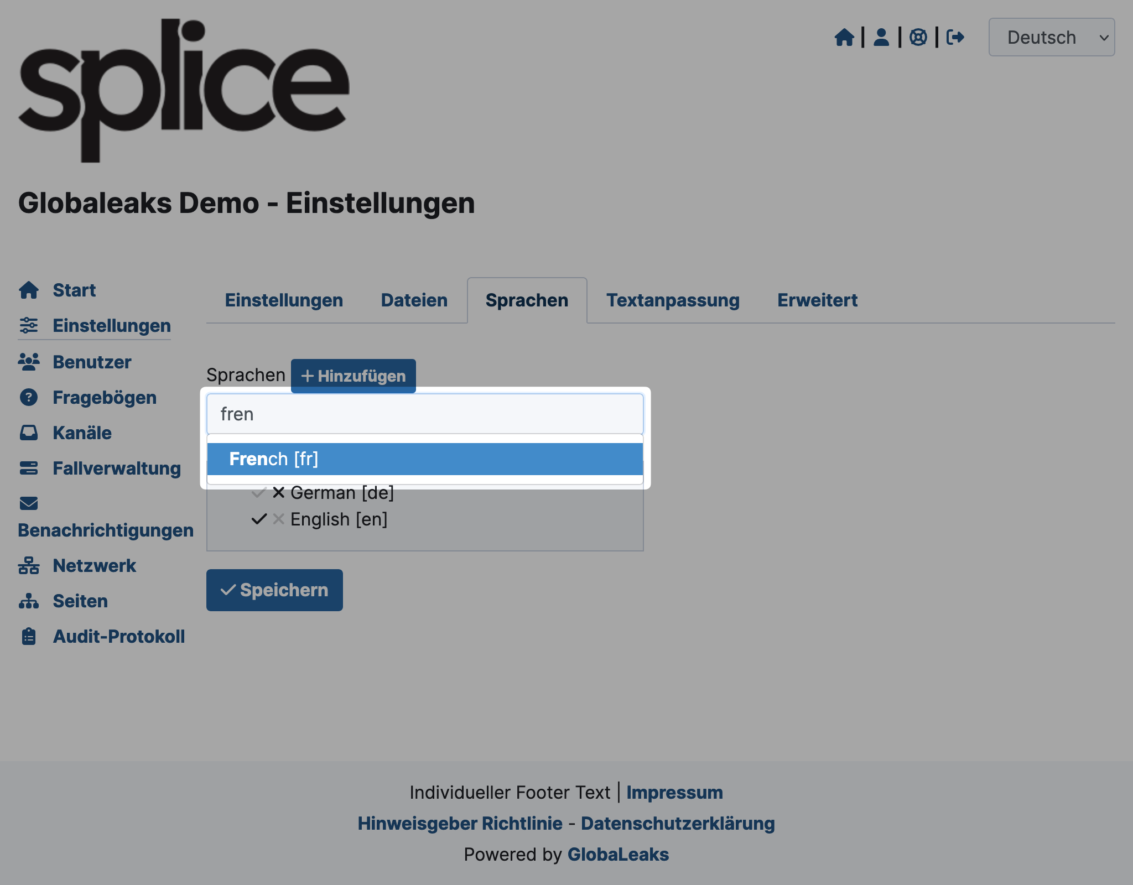1133x885 pixels.
Task: Click the Netzwerk network icon
Action: click(x=29, y=565)
